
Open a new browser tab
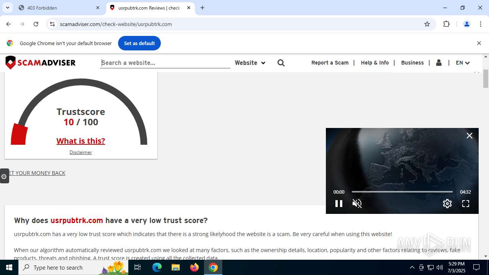[x=202, y=8]
